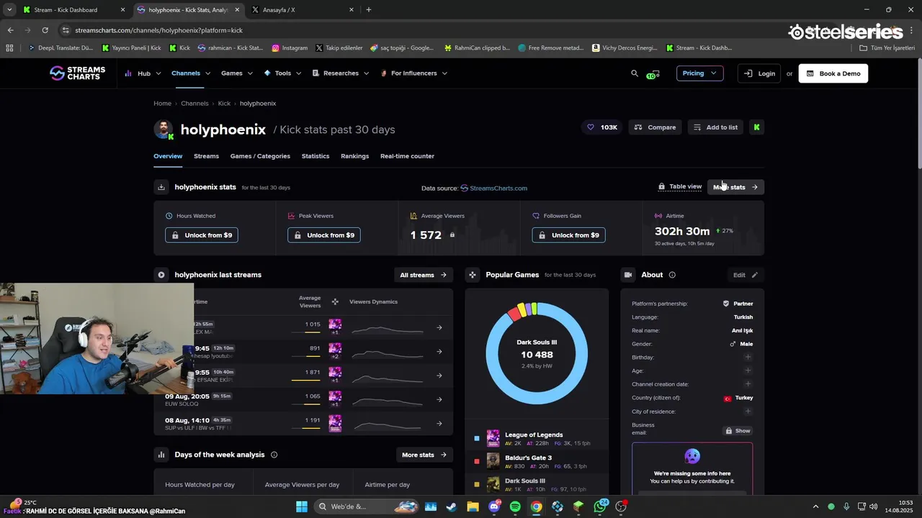The width and height of the screenshot is (922, 518).
Task: Open WhatsApp from the taskbar
Action: point(600,506)
